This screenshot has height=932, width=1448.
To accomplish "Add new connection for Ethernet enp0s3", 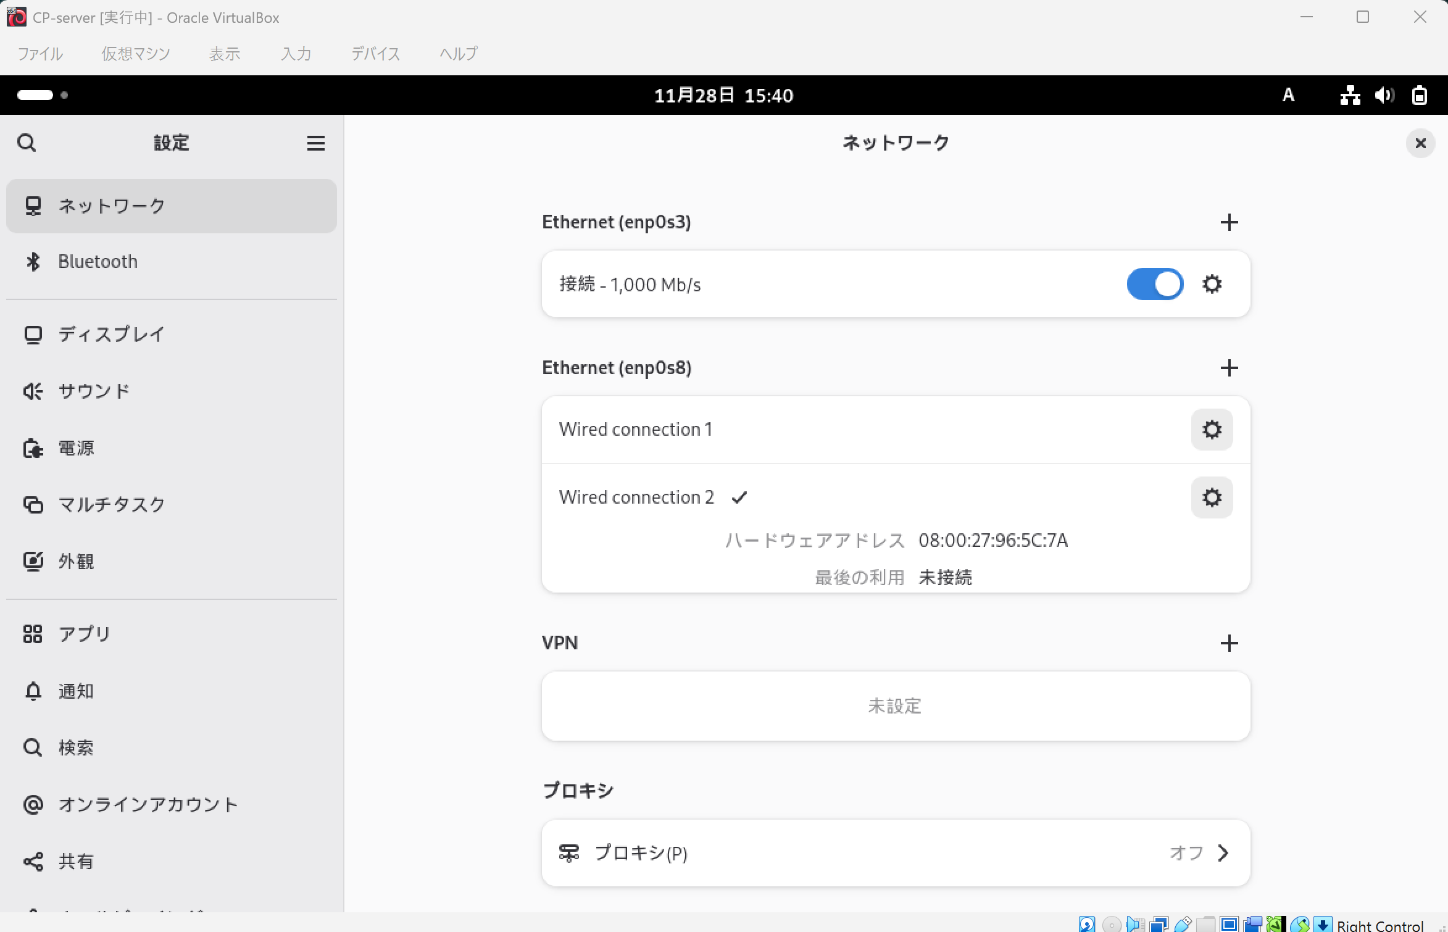I will [1229, 222].
